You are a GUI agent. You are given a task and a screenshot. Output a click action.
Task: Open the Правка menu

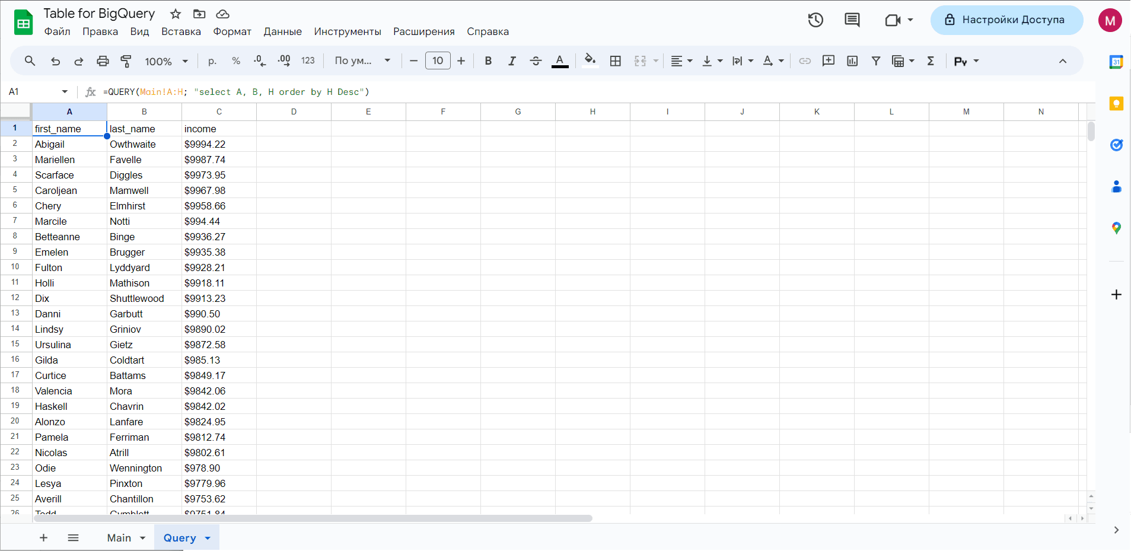pyautogui.click(x=100, y=31)
